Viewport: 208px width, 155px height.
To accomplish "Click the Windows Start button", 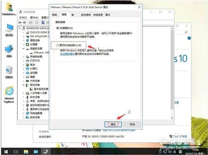I will (6, 152).
